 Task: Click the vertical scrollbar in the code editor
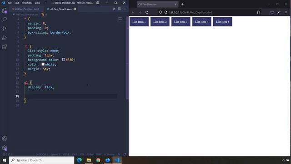[127, 58]
